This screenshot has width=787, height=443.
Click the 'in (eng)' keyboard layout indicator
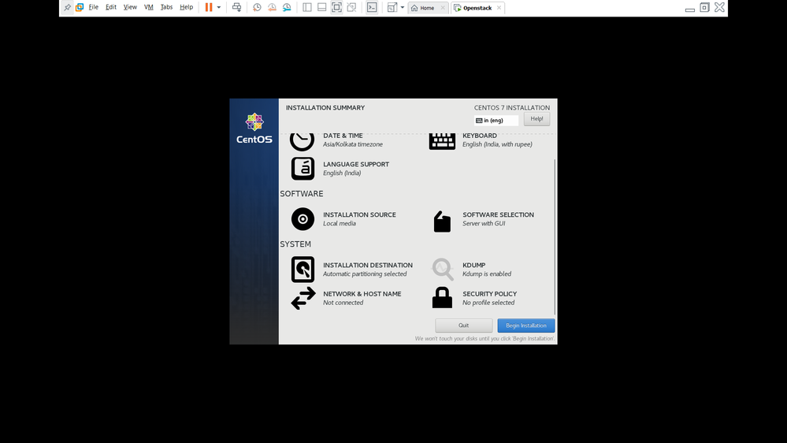(x=496, y=121)
